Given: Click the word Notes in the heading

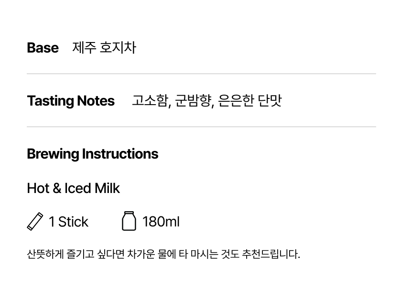Looking at the screenshot, I should coord(96,101).
